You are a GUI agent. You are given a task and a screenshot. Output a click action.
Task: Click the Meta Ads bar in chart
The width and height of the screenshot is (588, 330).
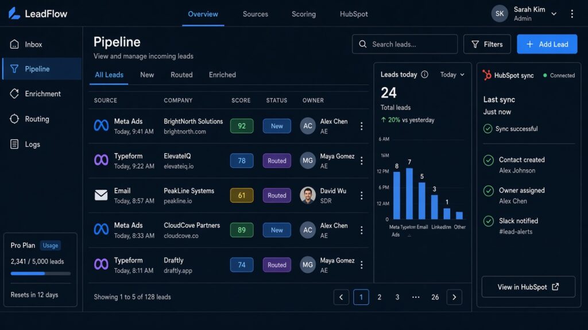(x=397, y=195)
